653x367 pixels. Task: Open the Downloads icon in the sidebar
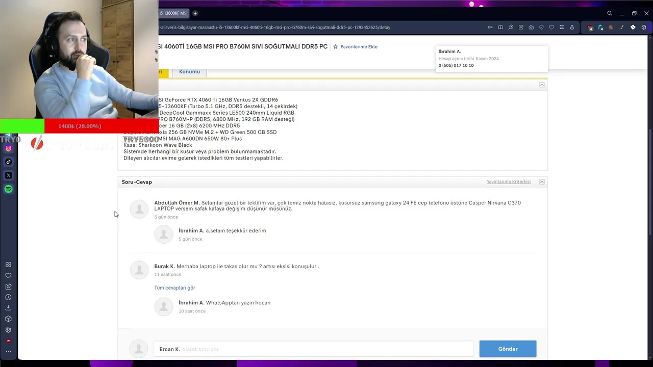[8, 308]
